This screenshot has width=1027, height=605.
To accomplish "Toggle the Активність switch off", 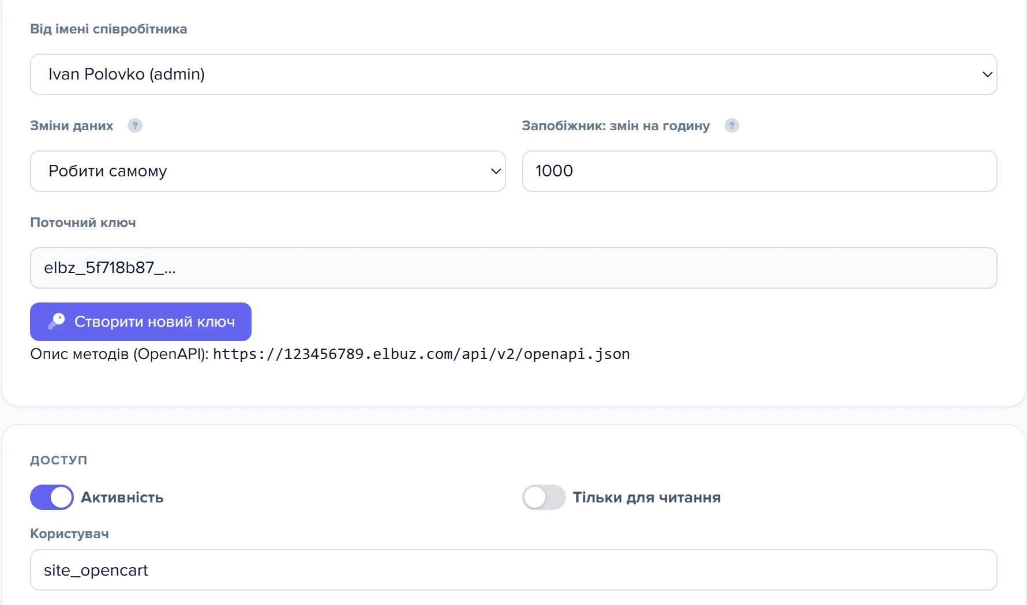I will pos(52,497).
